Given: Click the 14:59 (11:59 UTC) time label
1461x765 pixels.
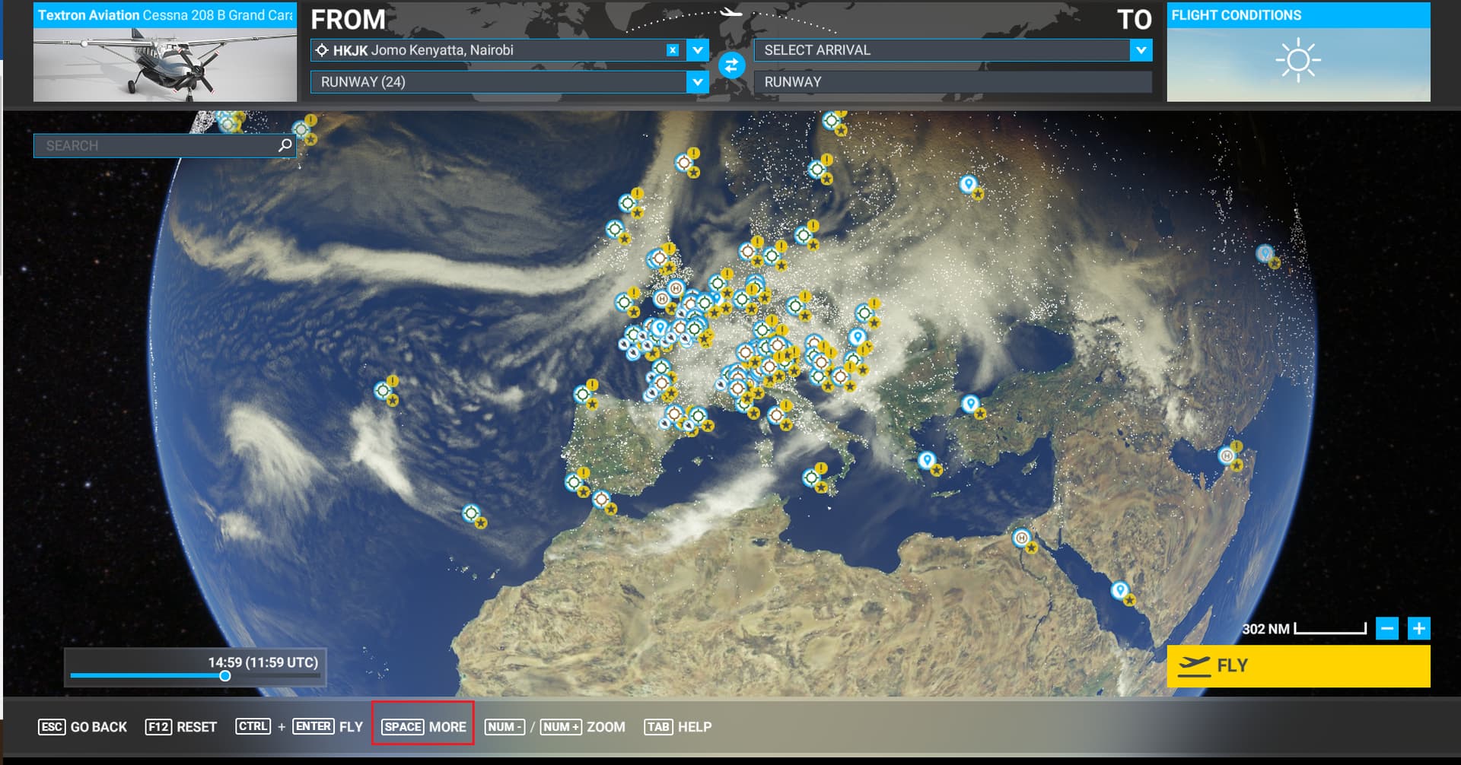Looking at the screenshot, I should (x=263, y=662).
